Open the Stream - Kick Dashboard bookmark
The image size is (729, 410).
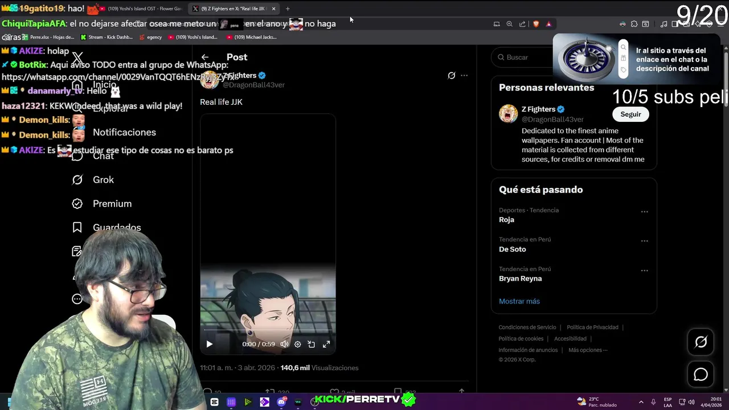point(107,37)
